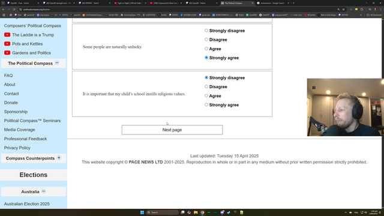Screen dimensions: 384x216
Task: Select Strongly agree for naturally unlucky statement
Action: 206,58
